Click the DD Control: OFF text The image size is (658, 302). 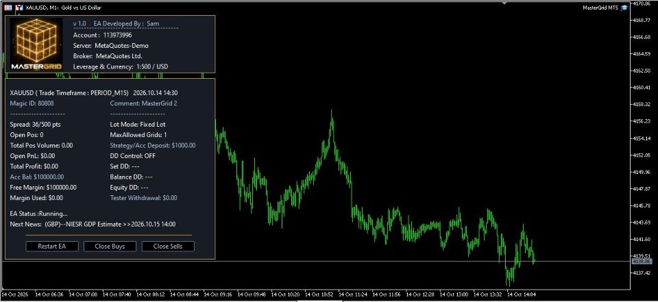point(132,155)
